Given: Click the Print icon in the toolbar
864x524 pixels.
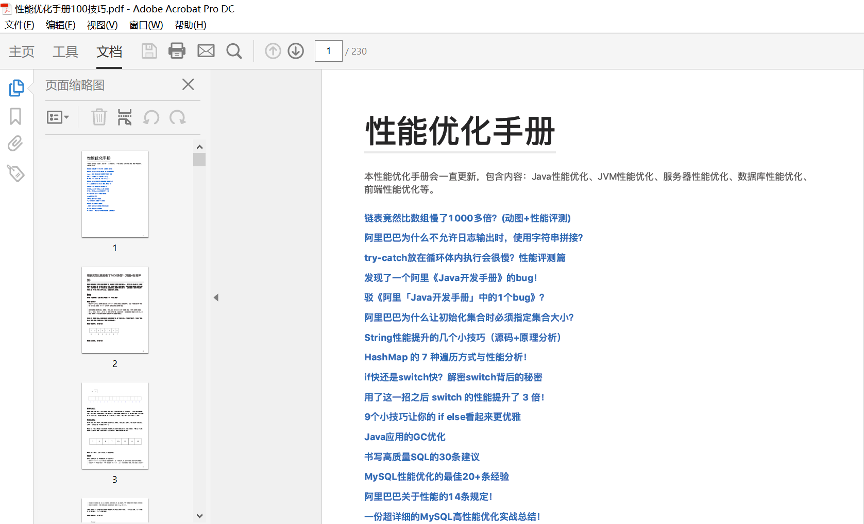Looking at the screenshot, I should coord(177,50).
